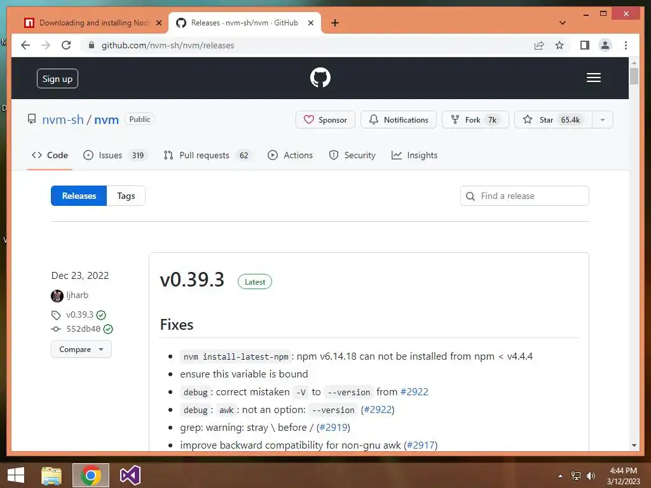651x488 pixels.
Task: Open the Insights tab
Action: pos(415,155)
